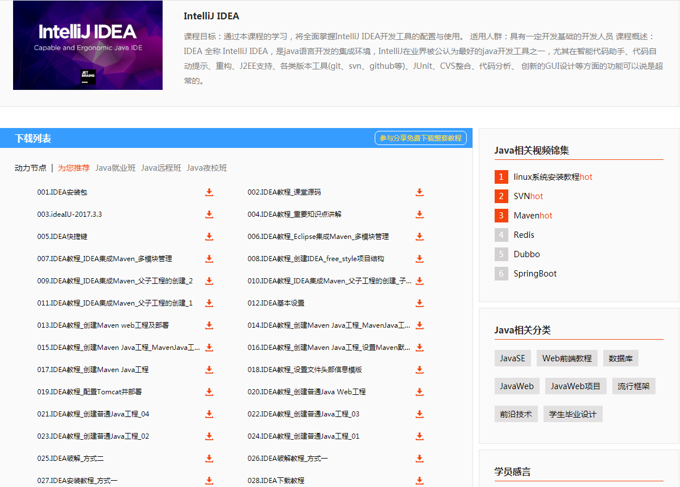This screenshot has height=487, width=680.
Task: Switch to the 为您推荐 tab
Action: (x=74, y=168)
